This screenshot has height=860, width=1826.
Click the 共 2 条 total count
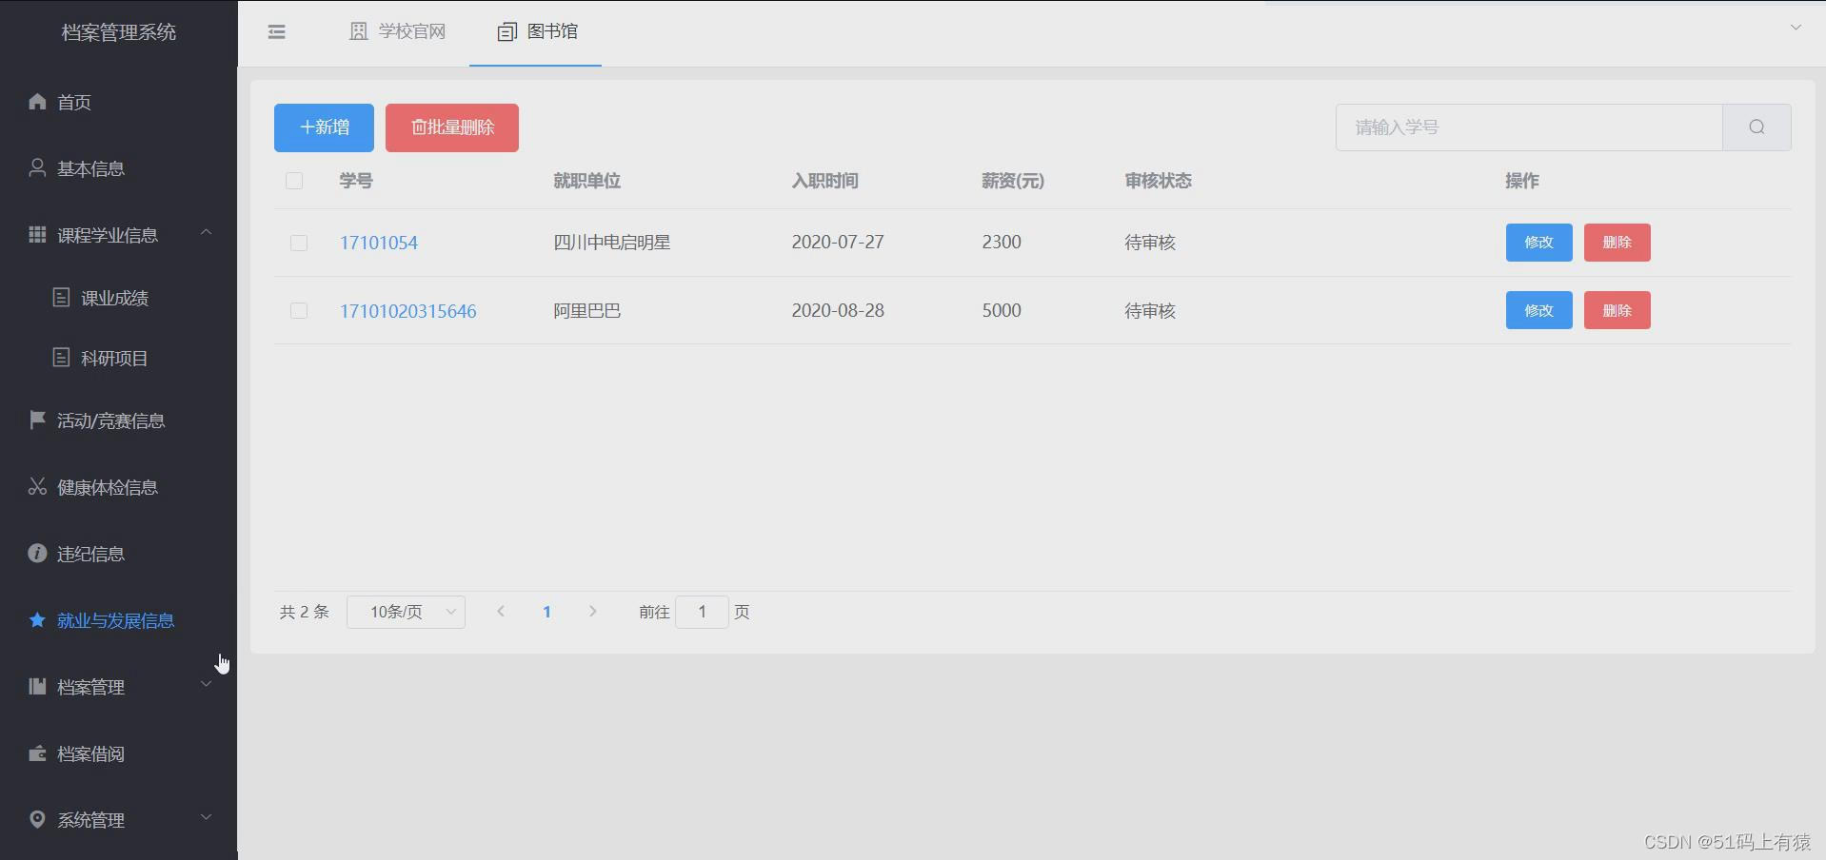pyautogui.click(x=305, y=612)
